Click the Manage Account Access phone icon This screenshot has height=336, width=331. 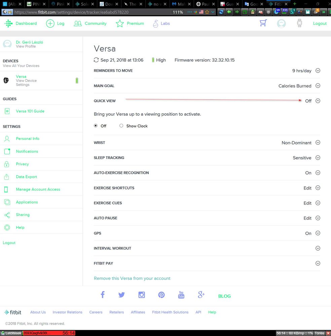[6, 189]
